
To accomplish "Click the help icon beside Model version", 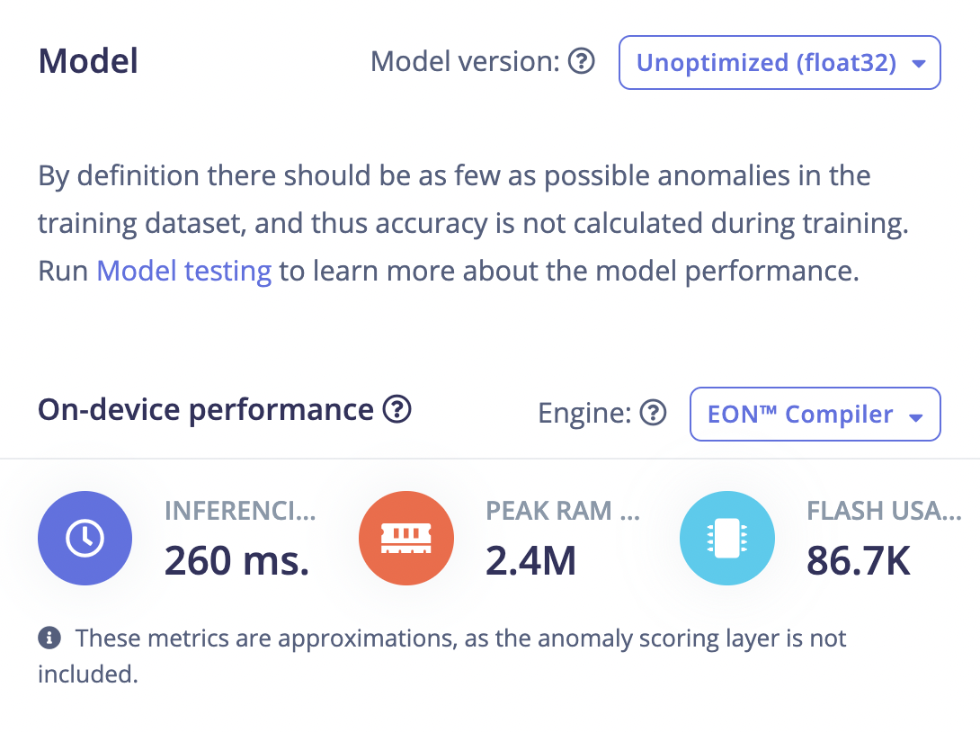I will [581, 61].
